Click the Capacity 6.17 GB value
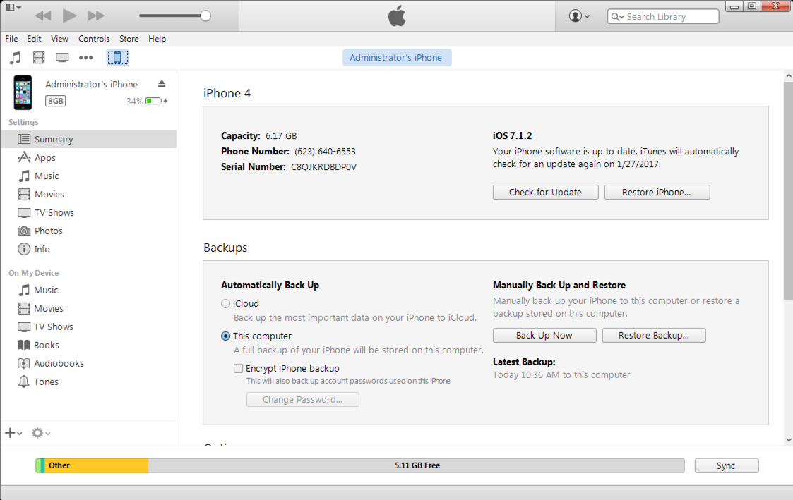The image size is (793, 500). [x=280, y=136]
